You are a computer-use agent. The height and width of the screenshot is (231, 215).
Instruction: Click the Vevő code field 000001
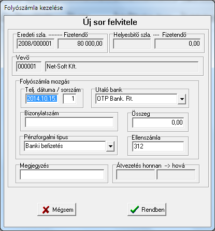coord(29,66)
